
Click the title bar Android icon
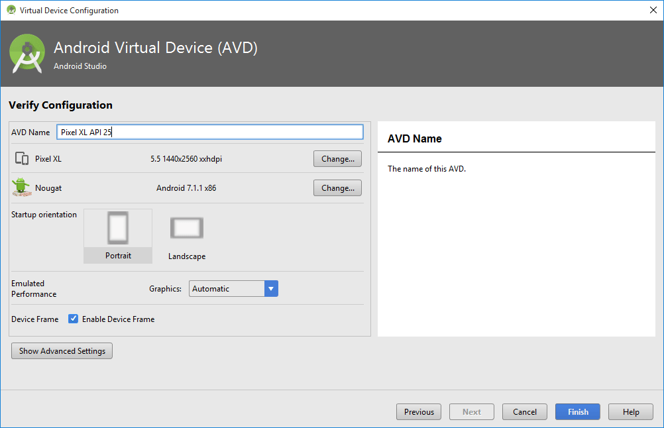pyautogui.click(x=11, y=11)
